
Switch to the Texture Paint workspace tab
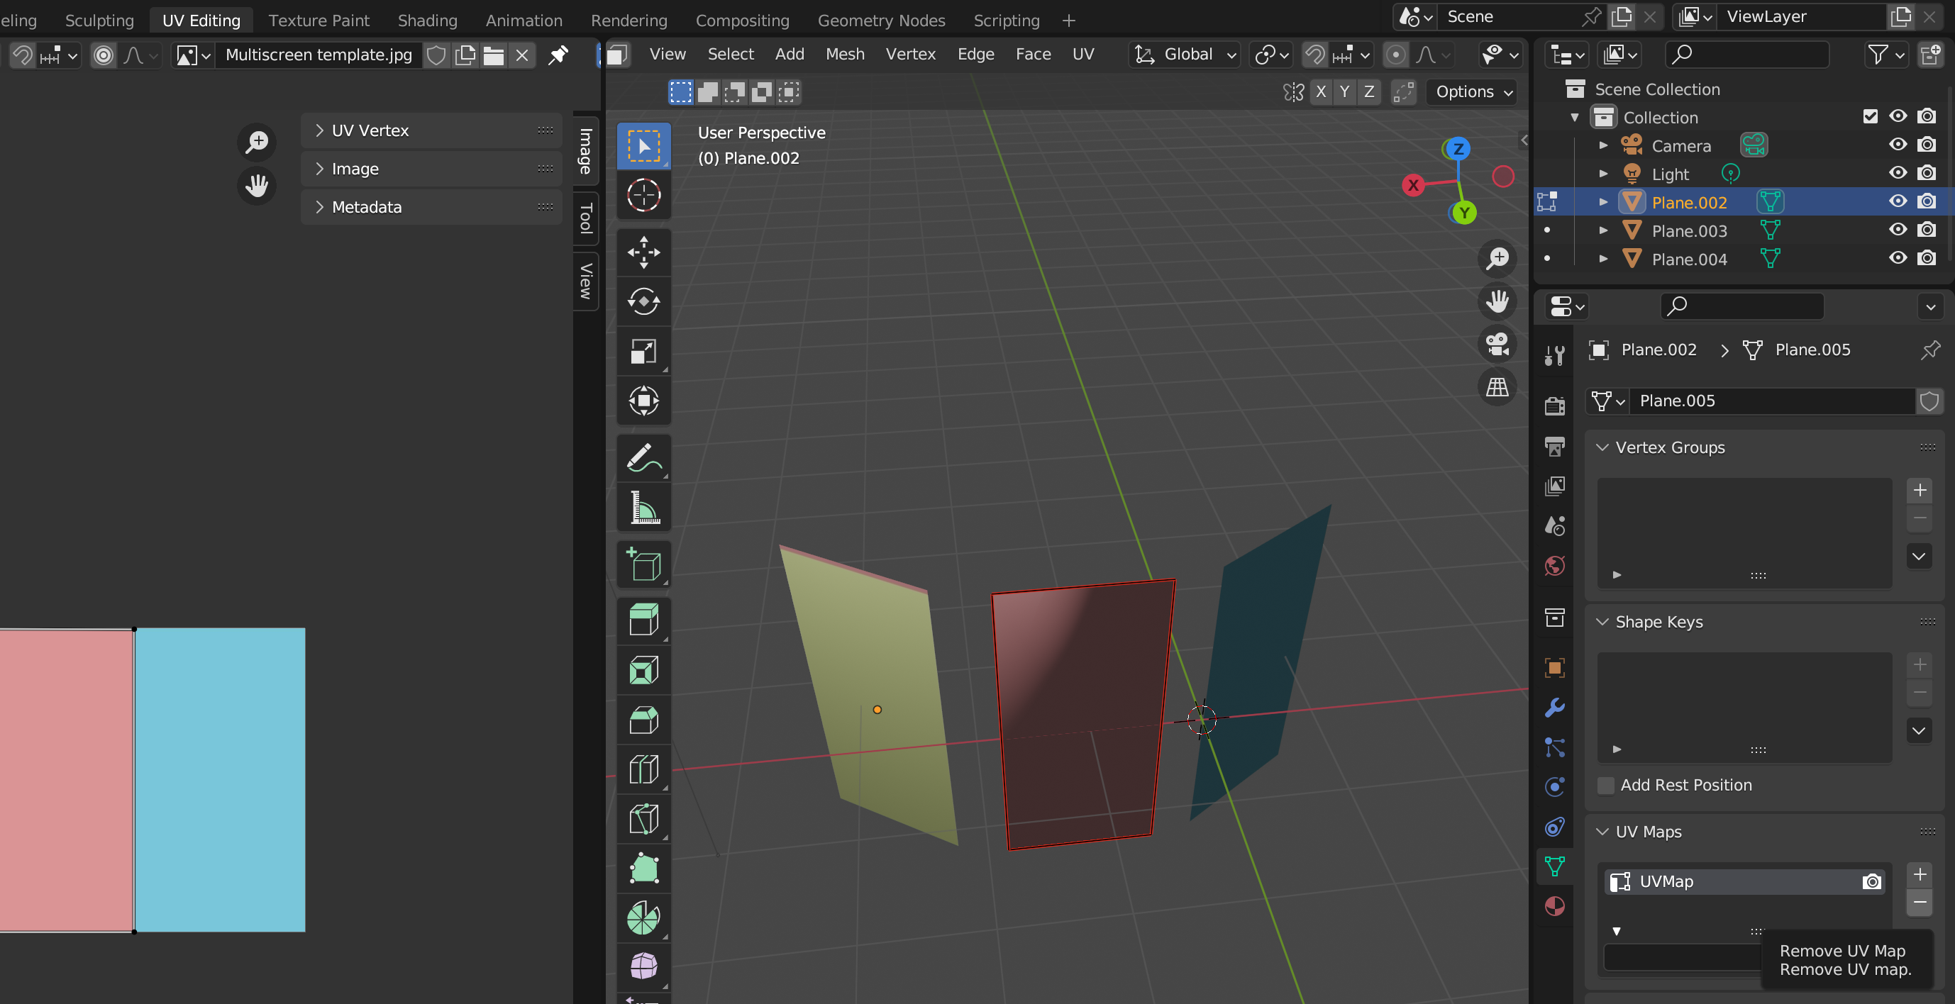319,21
